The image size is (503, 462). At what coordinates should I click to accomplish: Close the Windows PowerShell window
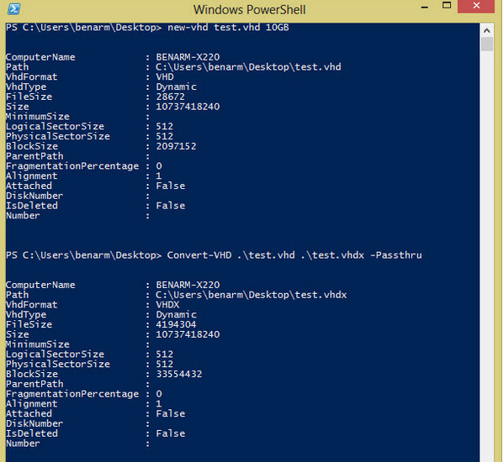[x=476, y=6]
